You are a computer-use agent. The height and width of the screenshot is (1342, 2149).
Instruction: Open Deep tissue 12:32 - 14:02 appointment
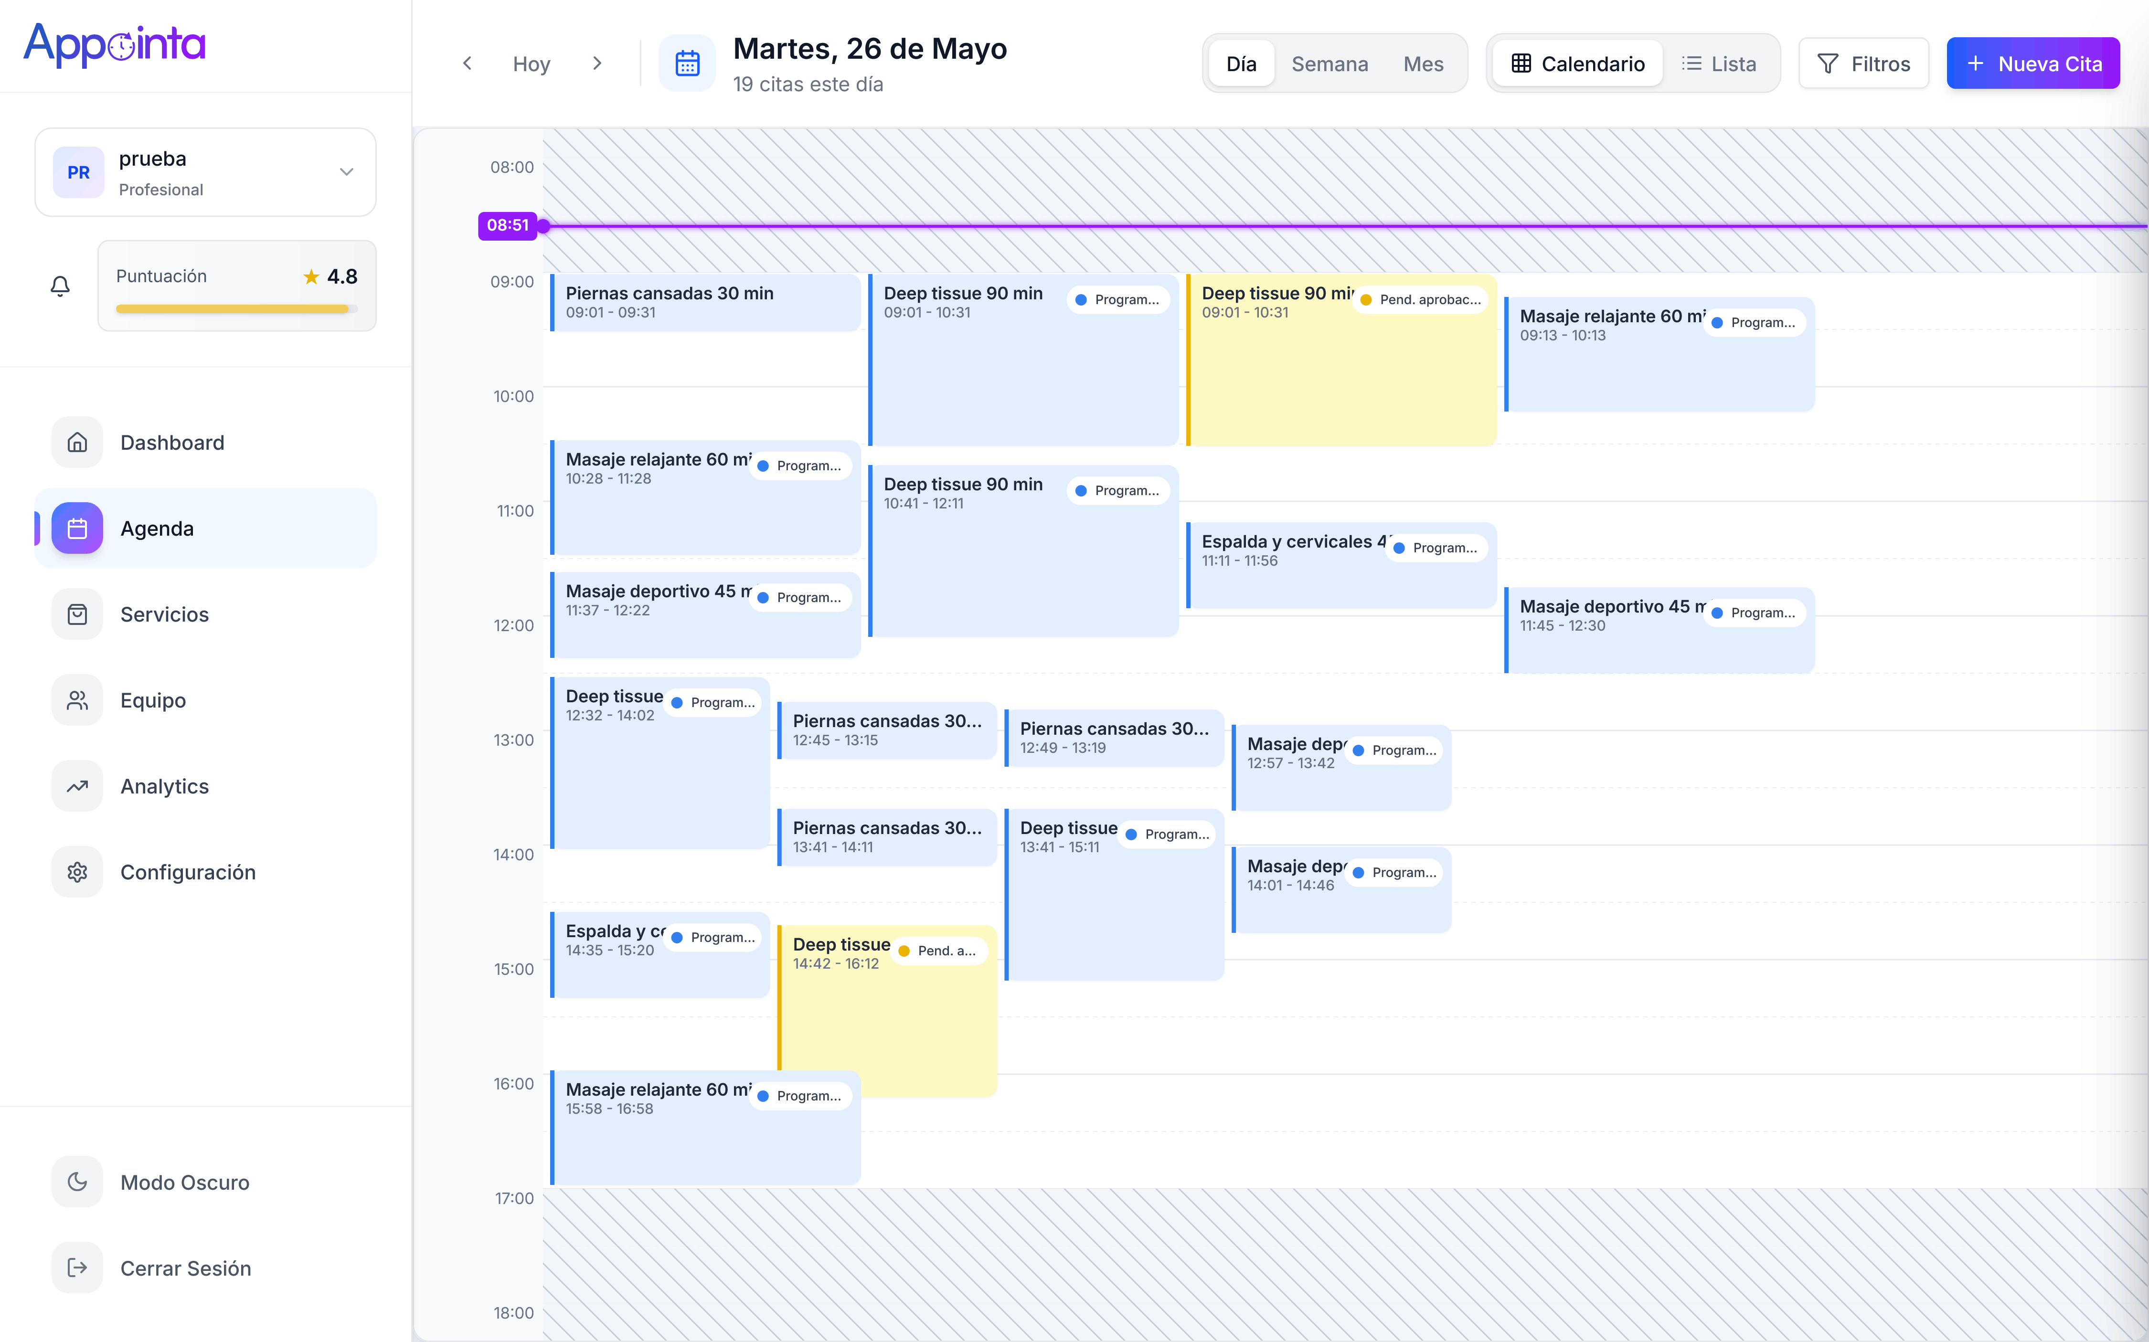coord(660,763)
